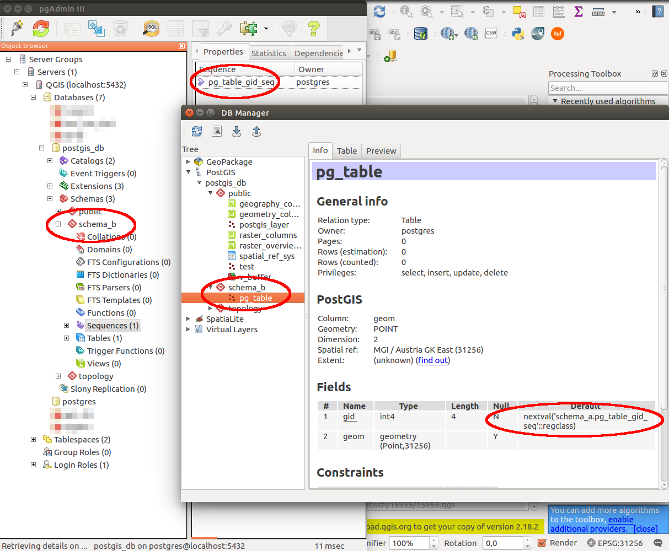This screenshot has height=551, width=669.
Task: Click the EPSG:31256 CRS button
Action: (616, 543)
